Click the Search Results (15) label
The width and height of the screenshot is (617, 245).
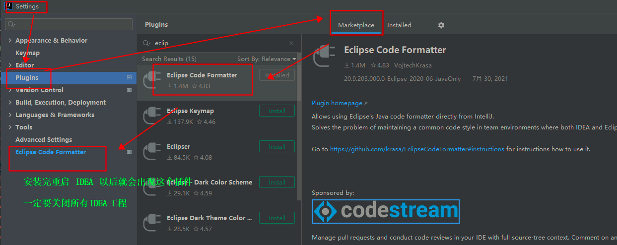[169, 59]
